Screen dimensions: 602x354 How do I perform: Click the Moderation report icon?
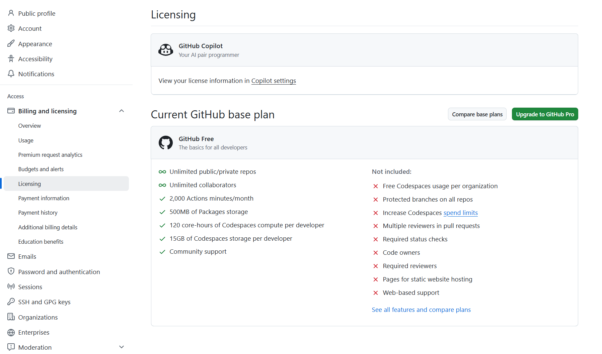11,347
